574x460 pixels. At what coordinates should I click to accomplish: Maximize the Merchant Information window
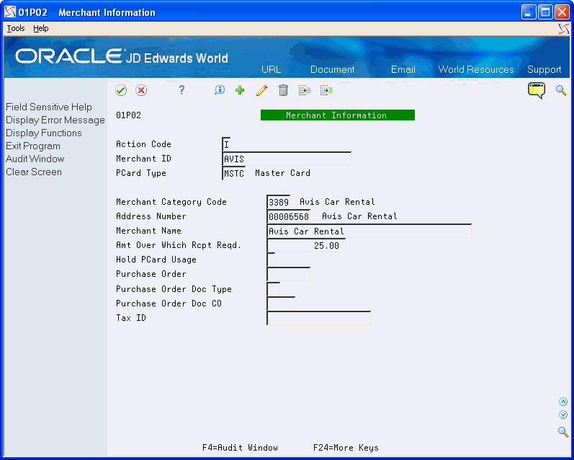545,12
